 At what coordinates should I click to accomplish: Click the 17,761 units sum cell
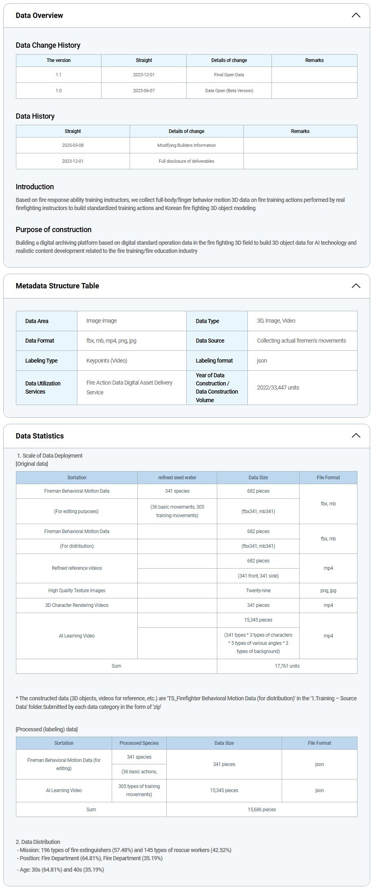click(x=287, y=666)
